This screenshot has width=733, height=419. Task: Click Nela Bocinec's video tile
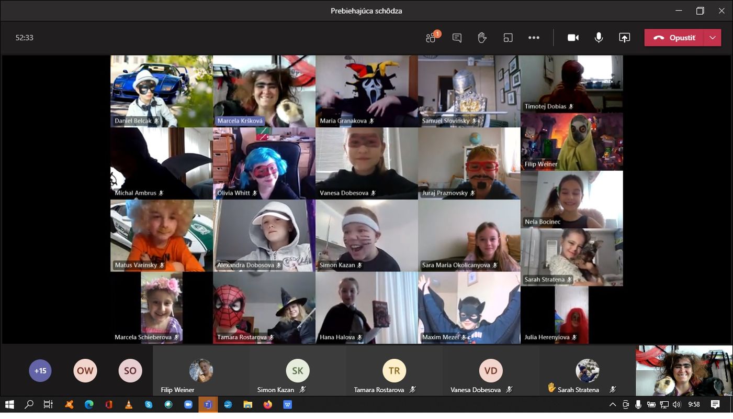coord(572,200)
